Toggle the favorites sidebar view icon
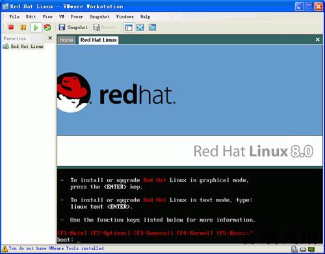The height and width of the screenshot is (254, 325). [x=129, y=27]
